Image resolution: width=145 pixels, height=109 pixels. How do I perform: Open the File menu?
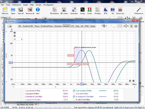(2, 5)
